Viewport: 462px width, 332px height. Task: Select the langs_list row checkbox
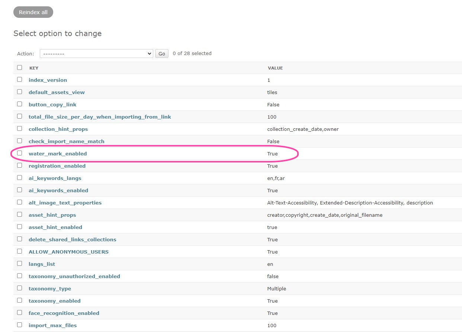click(19, 264)
